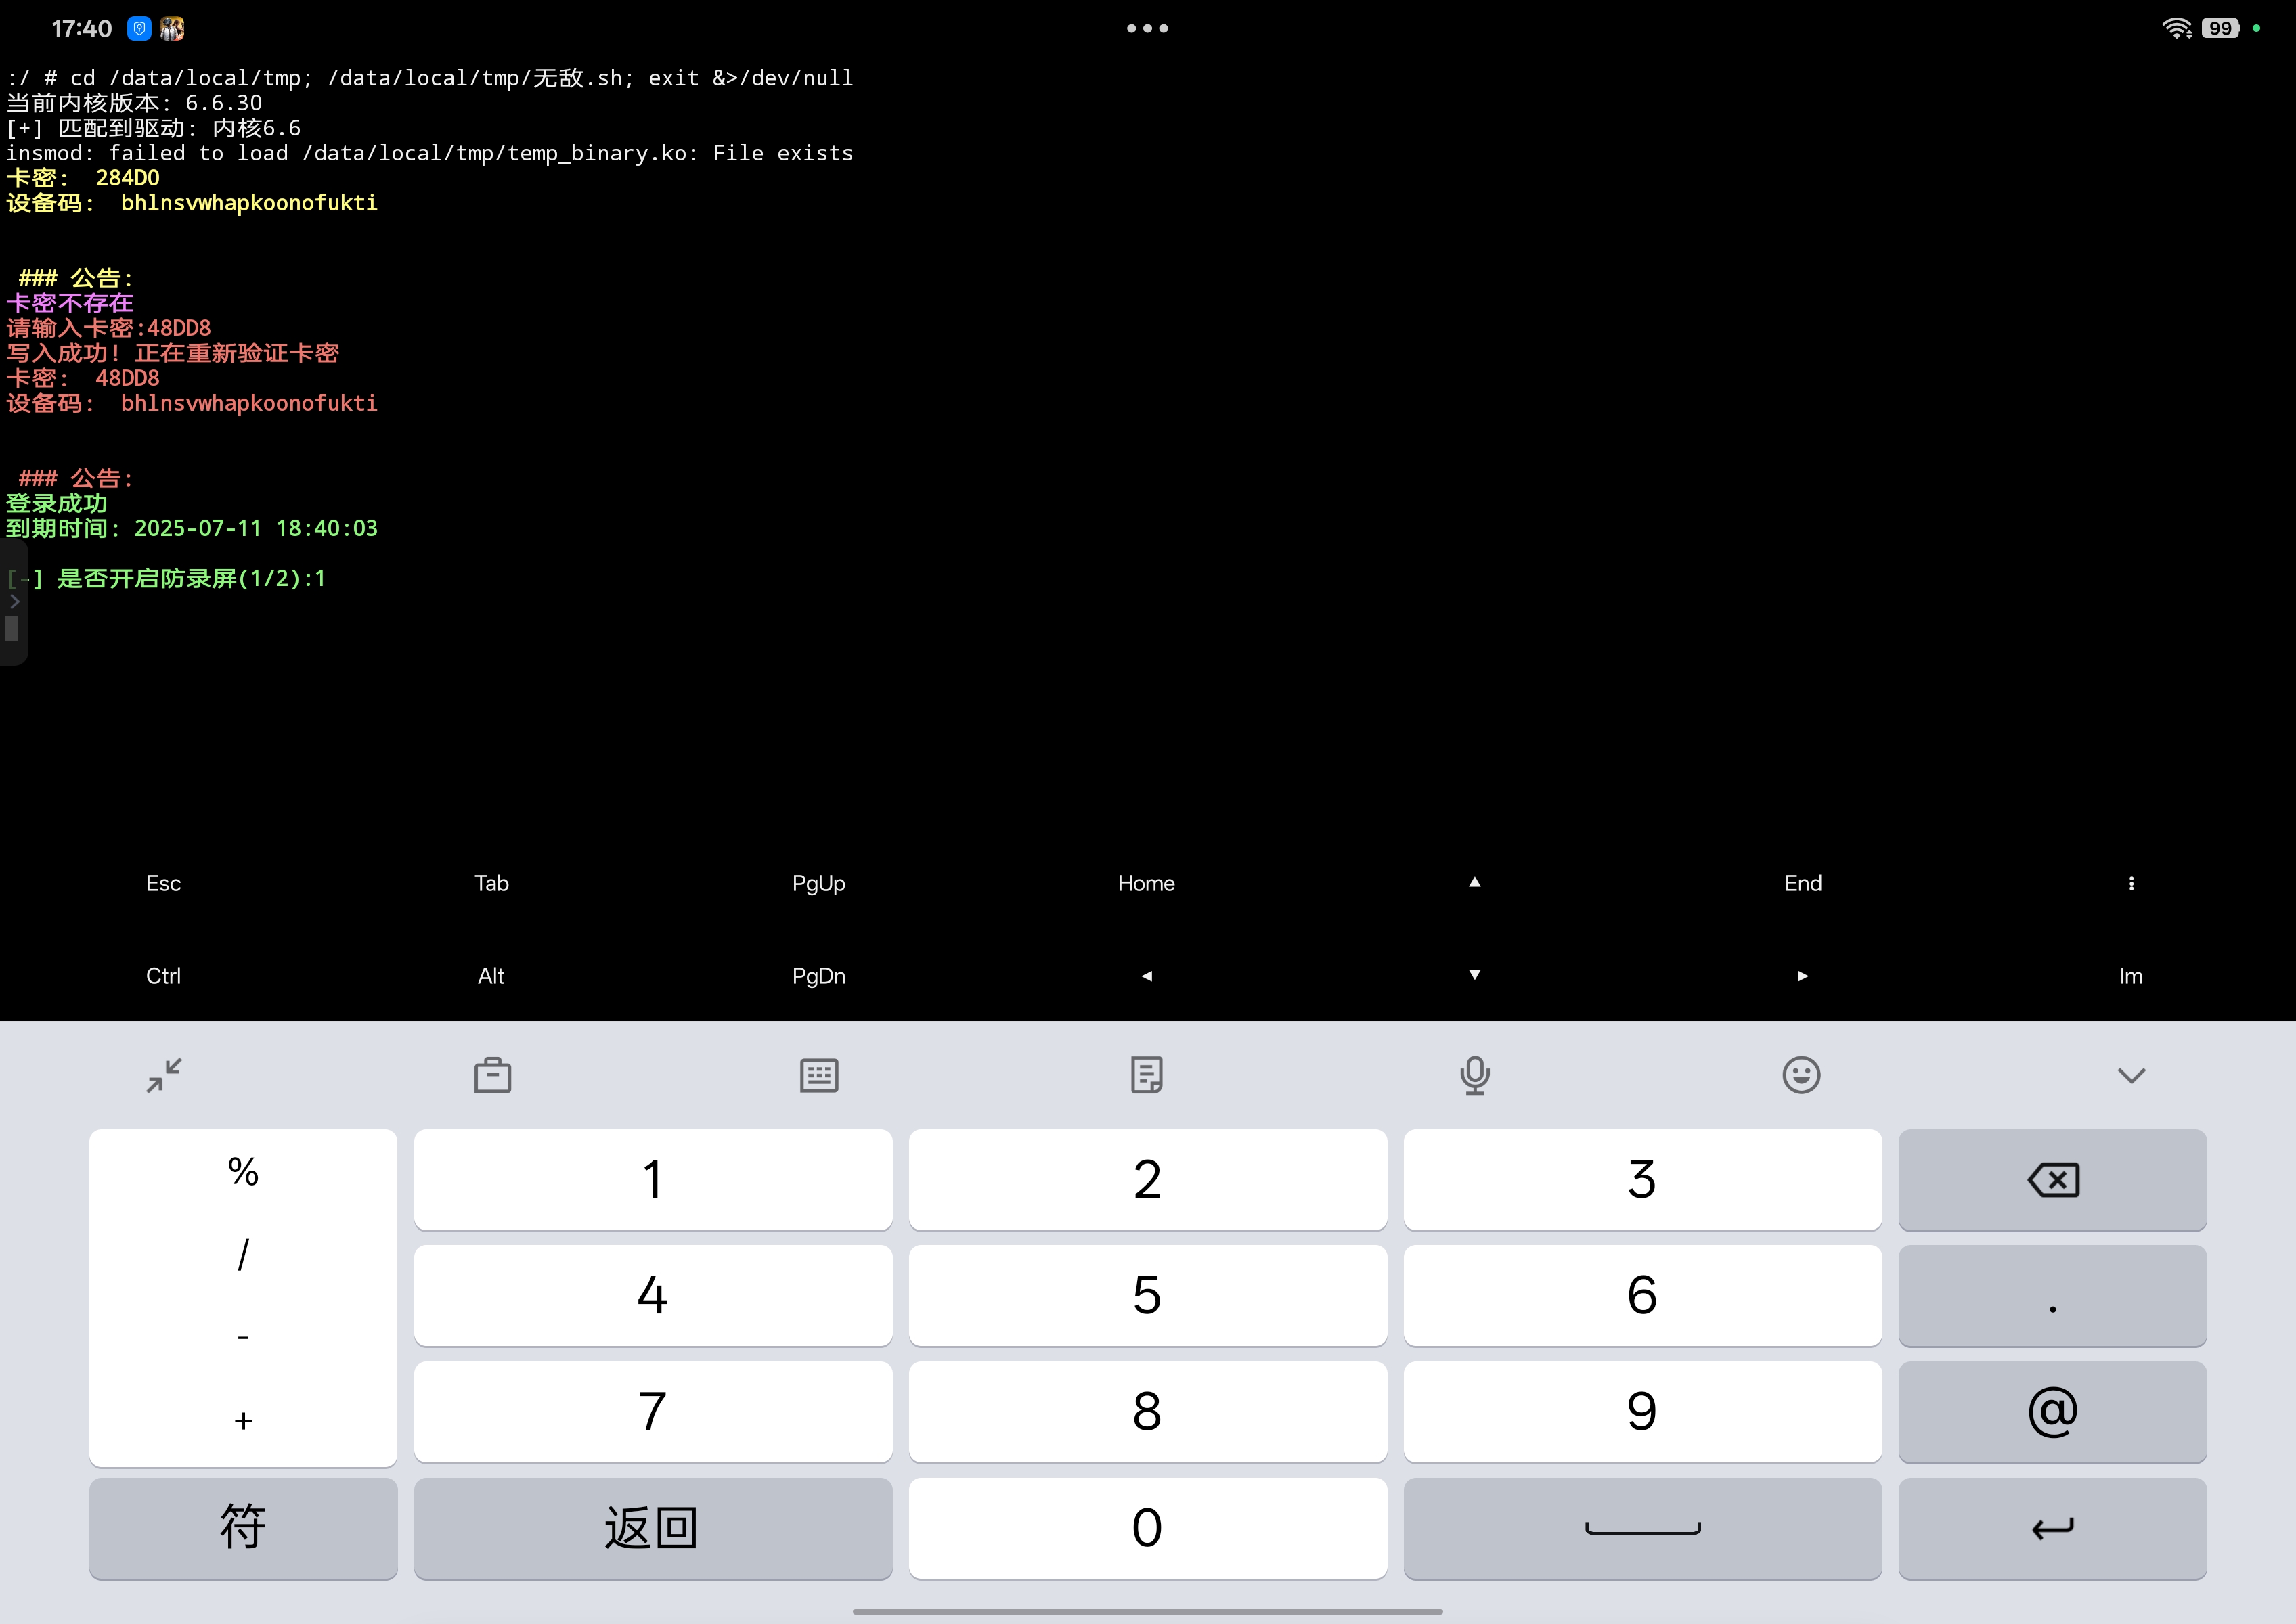Tap the green 登录成功 text
The image size is (2296, 1624).
[x=57, y=504]
